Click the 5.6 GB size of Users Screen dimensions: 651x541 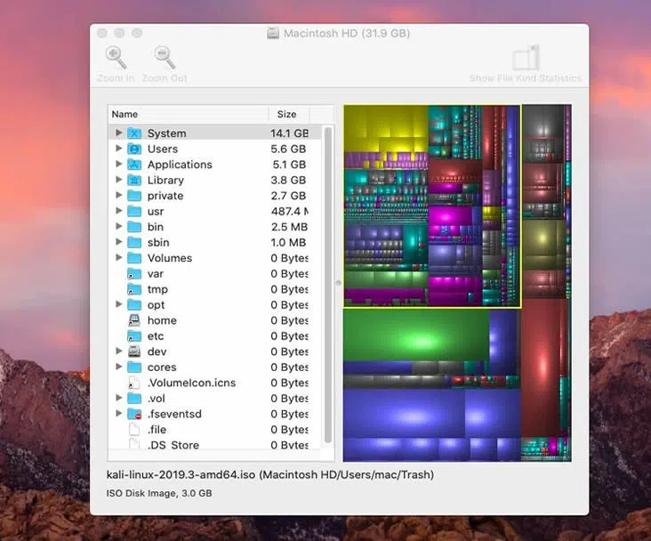point(288,149)
